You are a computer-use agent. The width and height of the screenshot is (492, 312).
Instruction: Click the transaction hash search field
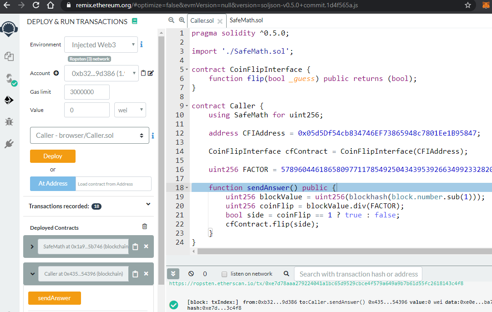coord(358,274)
